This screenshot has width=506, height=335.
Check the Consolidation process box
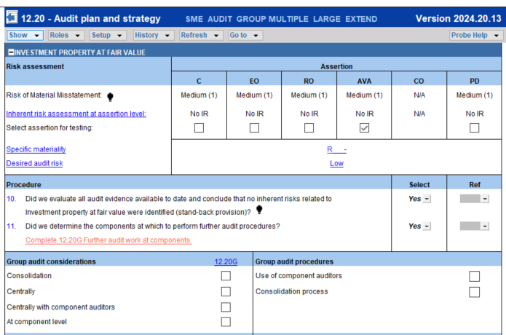point(475,292)
